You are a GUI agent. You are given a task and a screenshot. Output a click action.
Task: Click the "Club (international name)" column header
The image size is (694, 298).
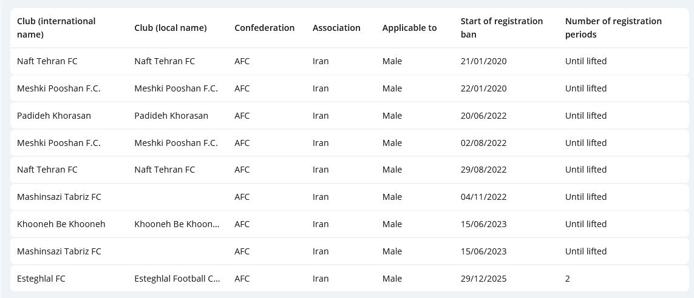(56, 28)
